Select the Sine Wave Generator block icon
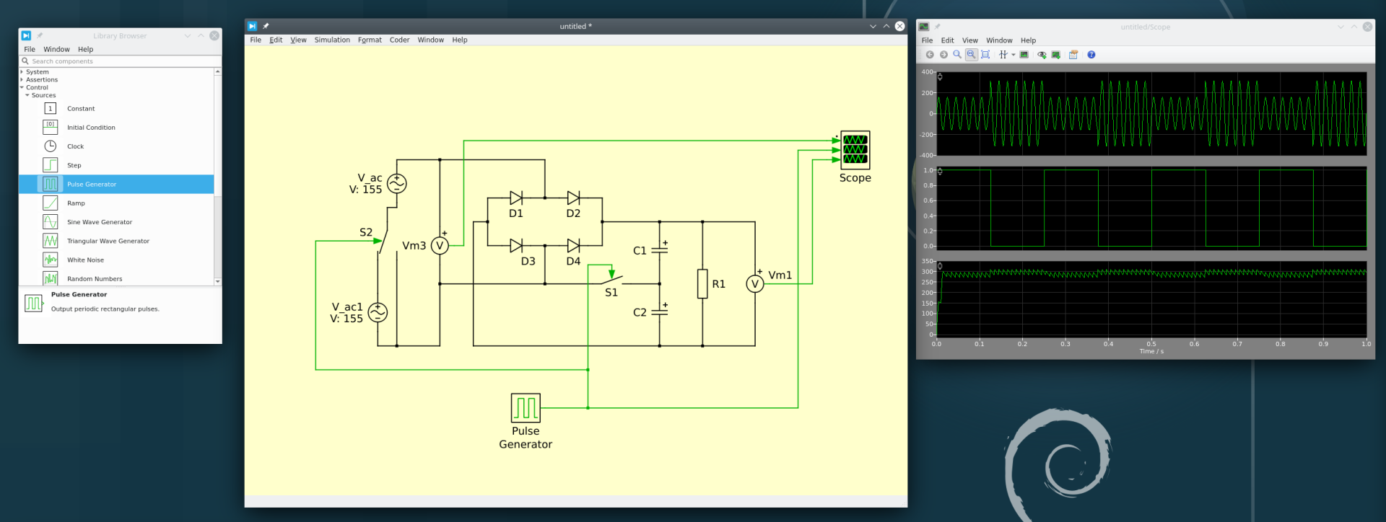This screenshot has height=522, width=1386. [x=50, y=222]
